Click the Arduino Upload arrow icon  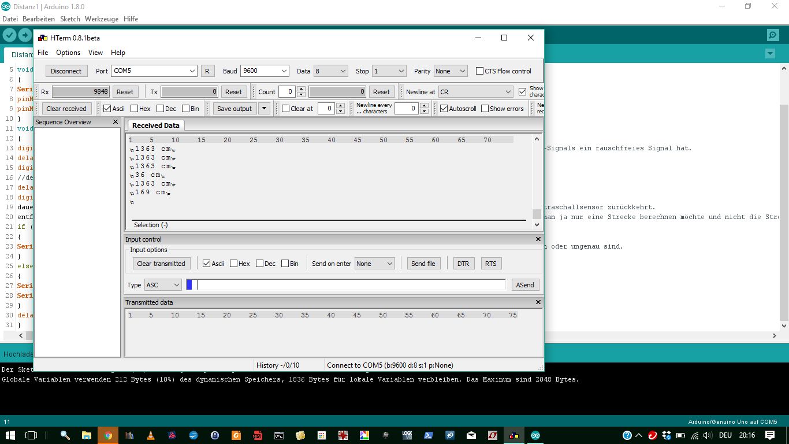click(x=25, y=35)
